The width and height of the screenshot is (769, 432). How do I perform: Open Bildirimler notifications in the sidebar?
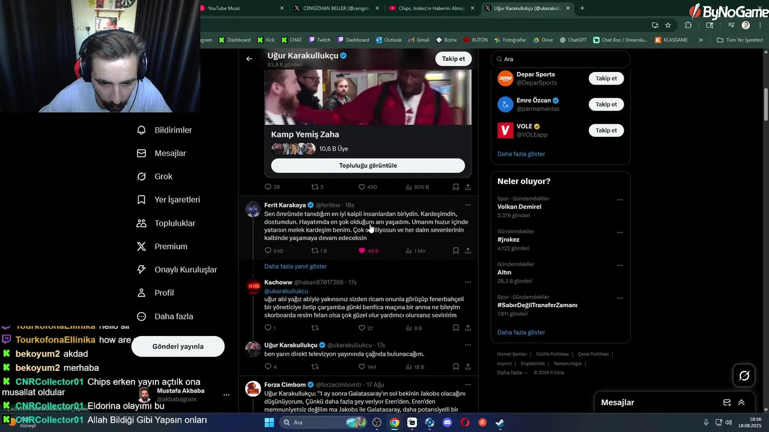[165, 130]
